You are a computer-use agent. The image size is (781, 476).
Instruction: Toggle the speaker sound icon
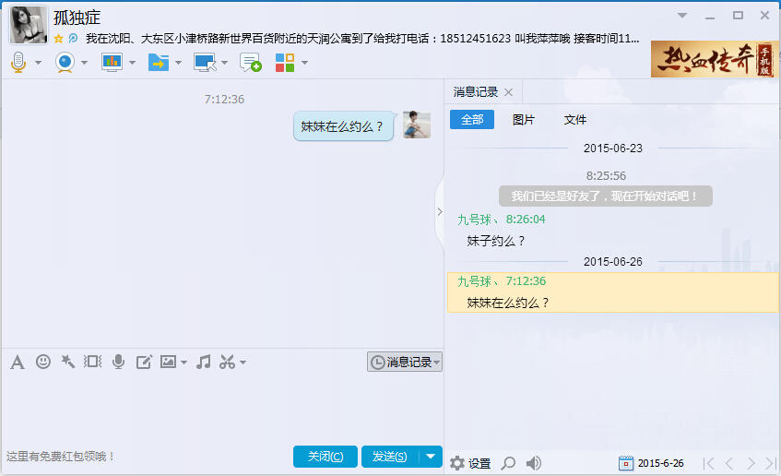(534, 463)
